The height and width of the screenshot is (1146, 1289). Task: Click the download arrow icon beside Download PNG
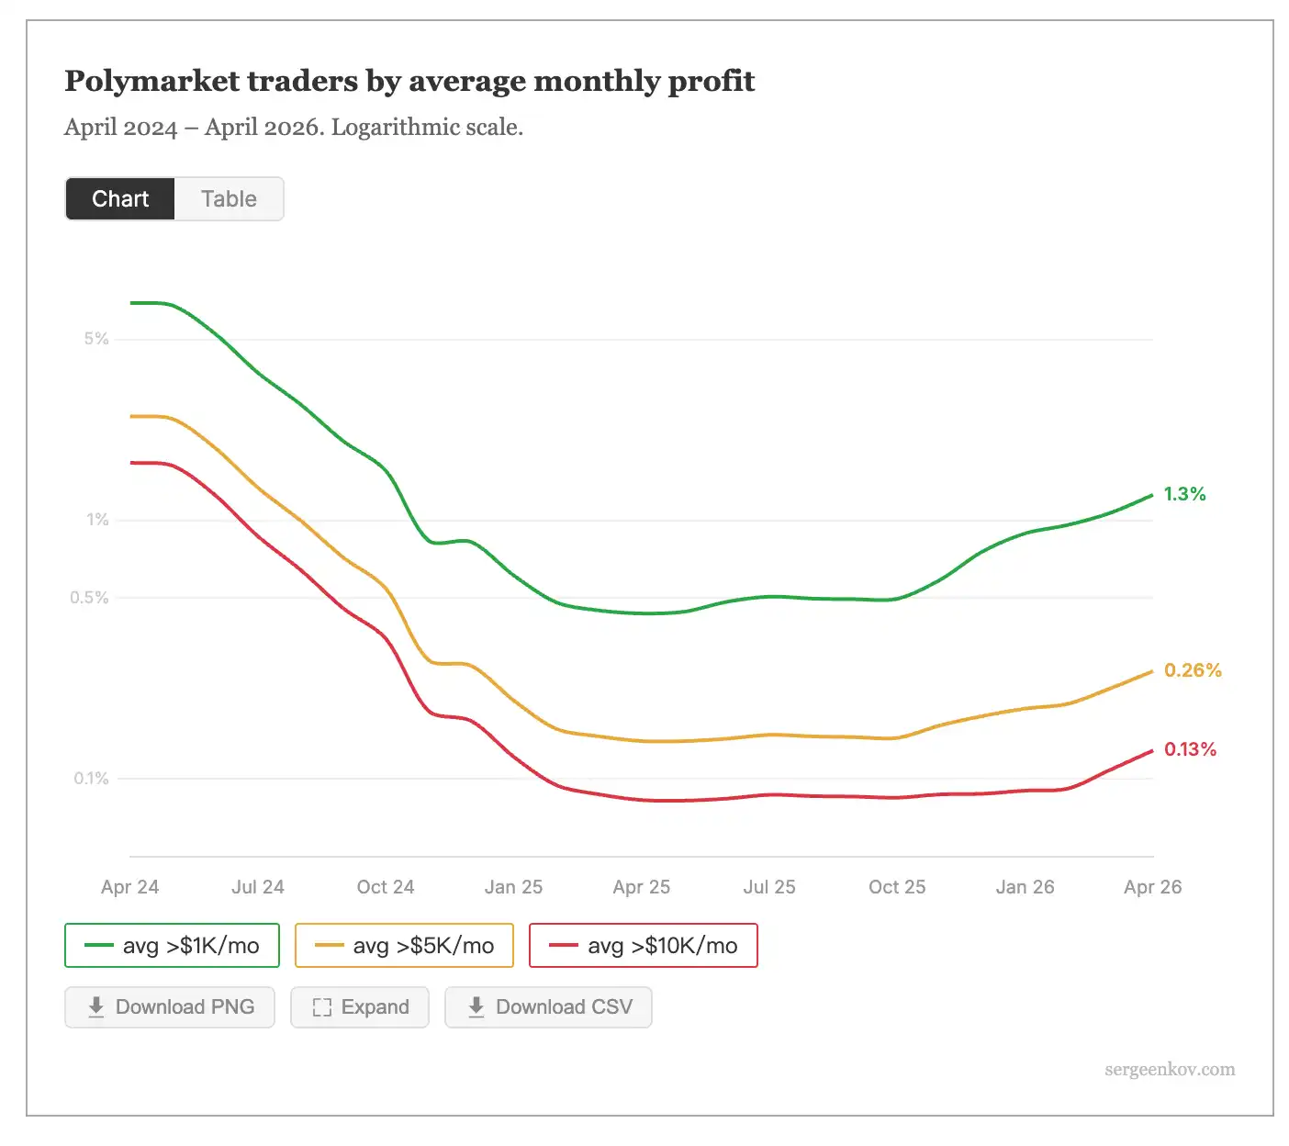point(96,1007)
